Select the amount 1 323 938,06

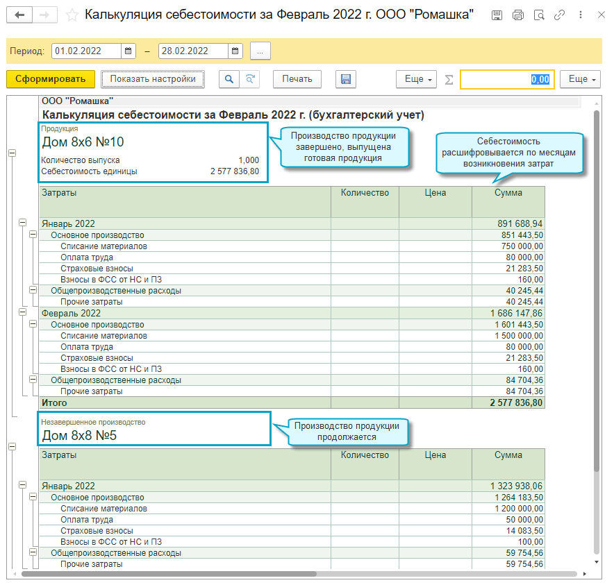click(516, 486)
